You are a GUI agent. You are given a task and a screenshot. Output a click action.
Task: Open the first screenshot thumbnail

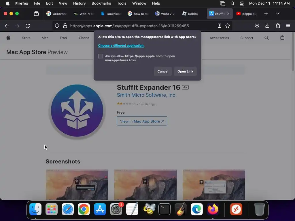pyautogui.click(x=77, y=185)
